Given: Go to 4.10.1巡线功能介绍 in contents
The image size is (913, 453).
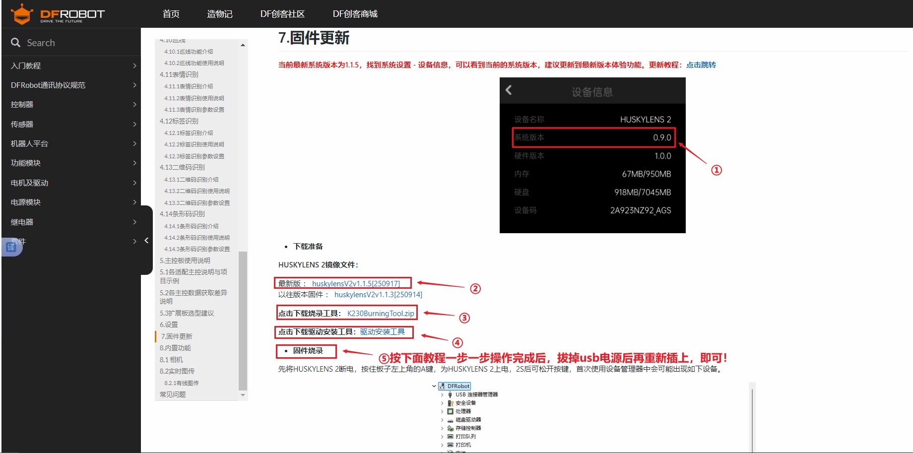Looking at the screenshot, I should coord(189,52).
